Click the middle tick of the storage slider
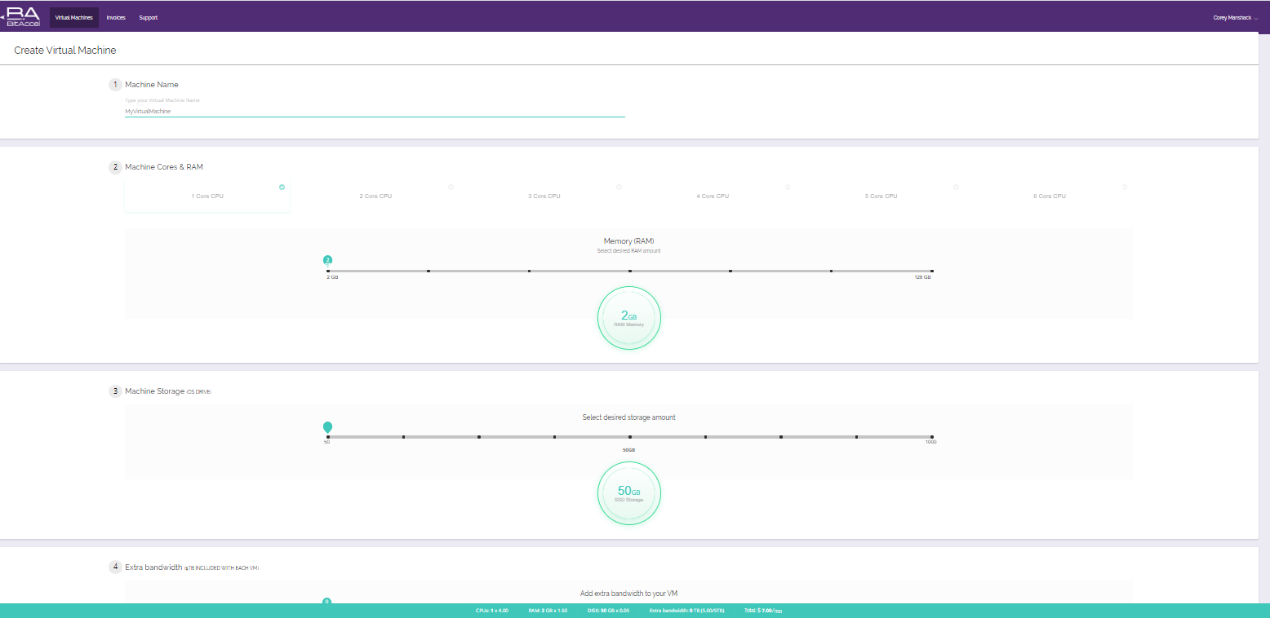The image size is (1270, 618). [630, 437]
